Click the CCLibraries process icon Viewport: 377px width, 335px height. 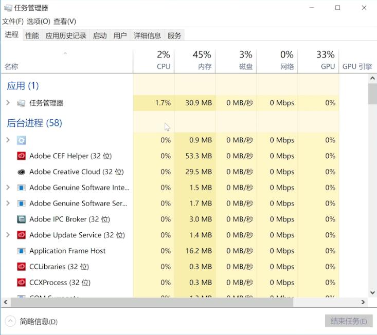22,267
